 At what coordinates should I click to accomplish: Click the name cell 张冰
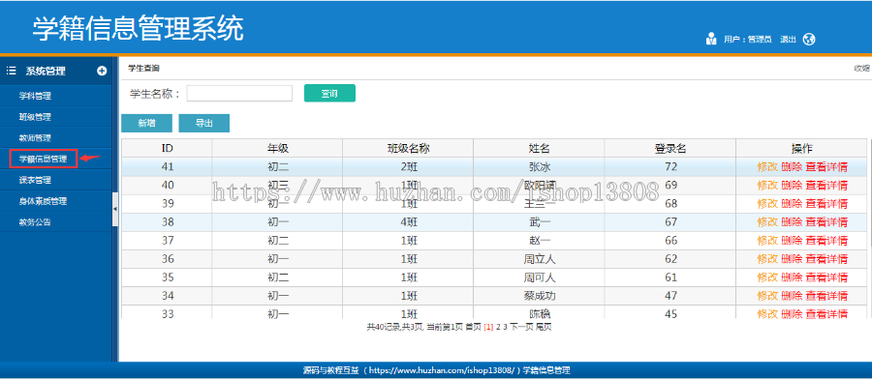click(539, 166)
